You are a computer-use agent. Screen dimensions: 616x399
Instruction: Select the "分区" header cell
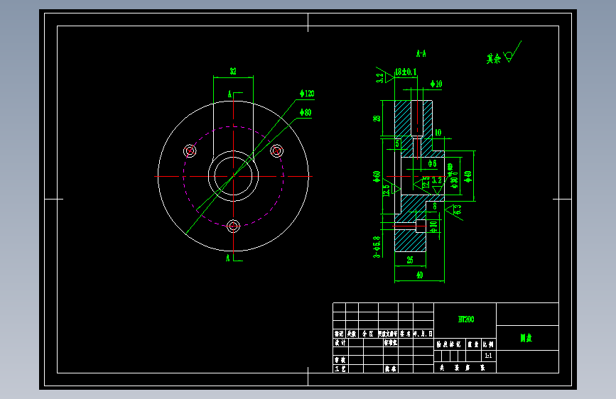(368, 334)
